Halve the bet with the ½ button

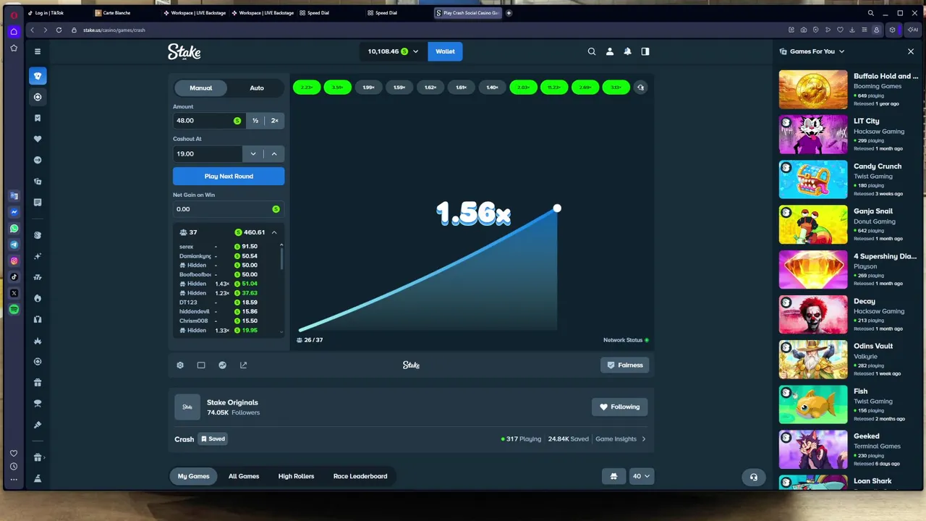tap(255, 121)
